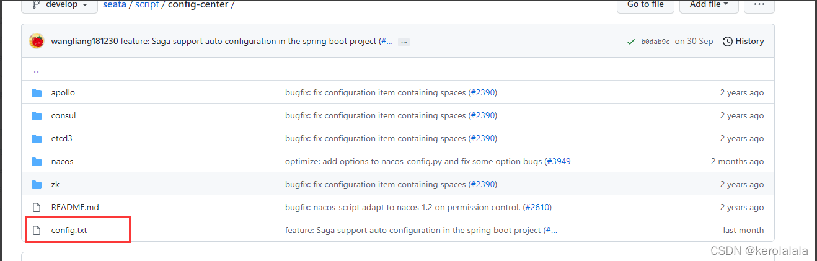Open the commit History link
The height and width of the screenshot is (261, 817).
point(743,42)
